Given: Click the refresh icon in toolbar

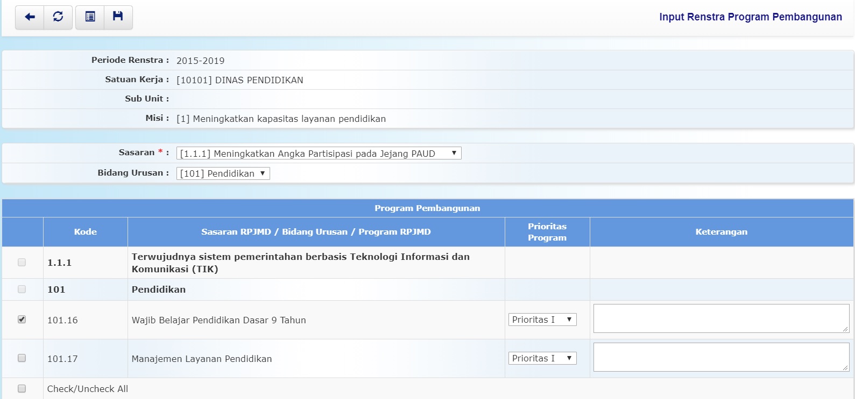Looking at the screenshot, I should click(x=58, y=17).
